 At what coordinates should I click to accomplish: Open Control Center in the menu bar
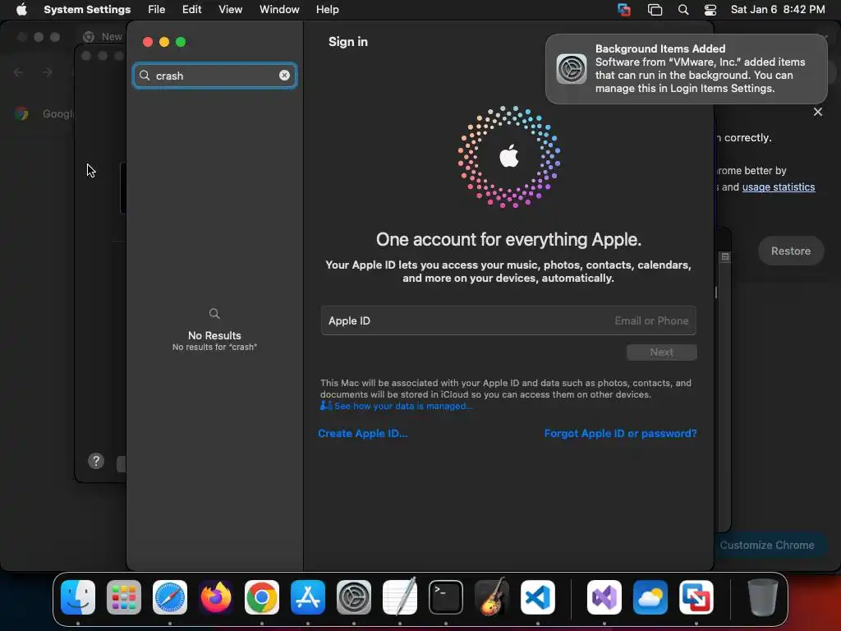(x=710, y=10)
